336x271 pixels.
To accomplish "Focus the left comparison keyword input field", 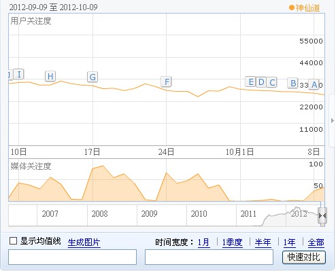I will 73,257.
